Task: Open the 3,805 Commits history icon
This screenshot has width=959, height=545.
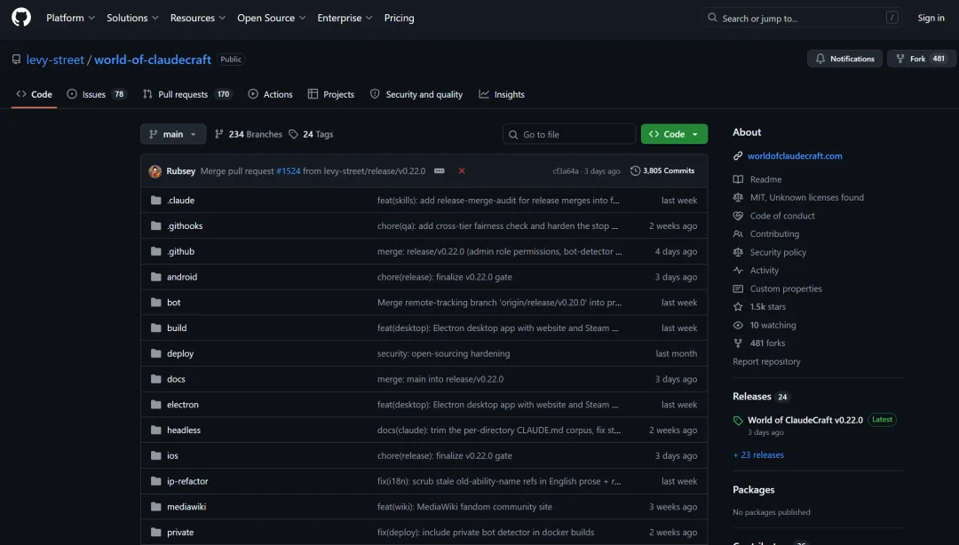Action: click(635, 170)
